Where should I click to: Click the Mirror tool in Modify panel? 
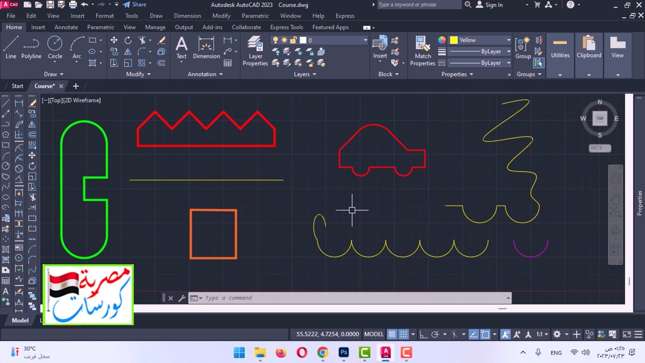pos(128,51)
